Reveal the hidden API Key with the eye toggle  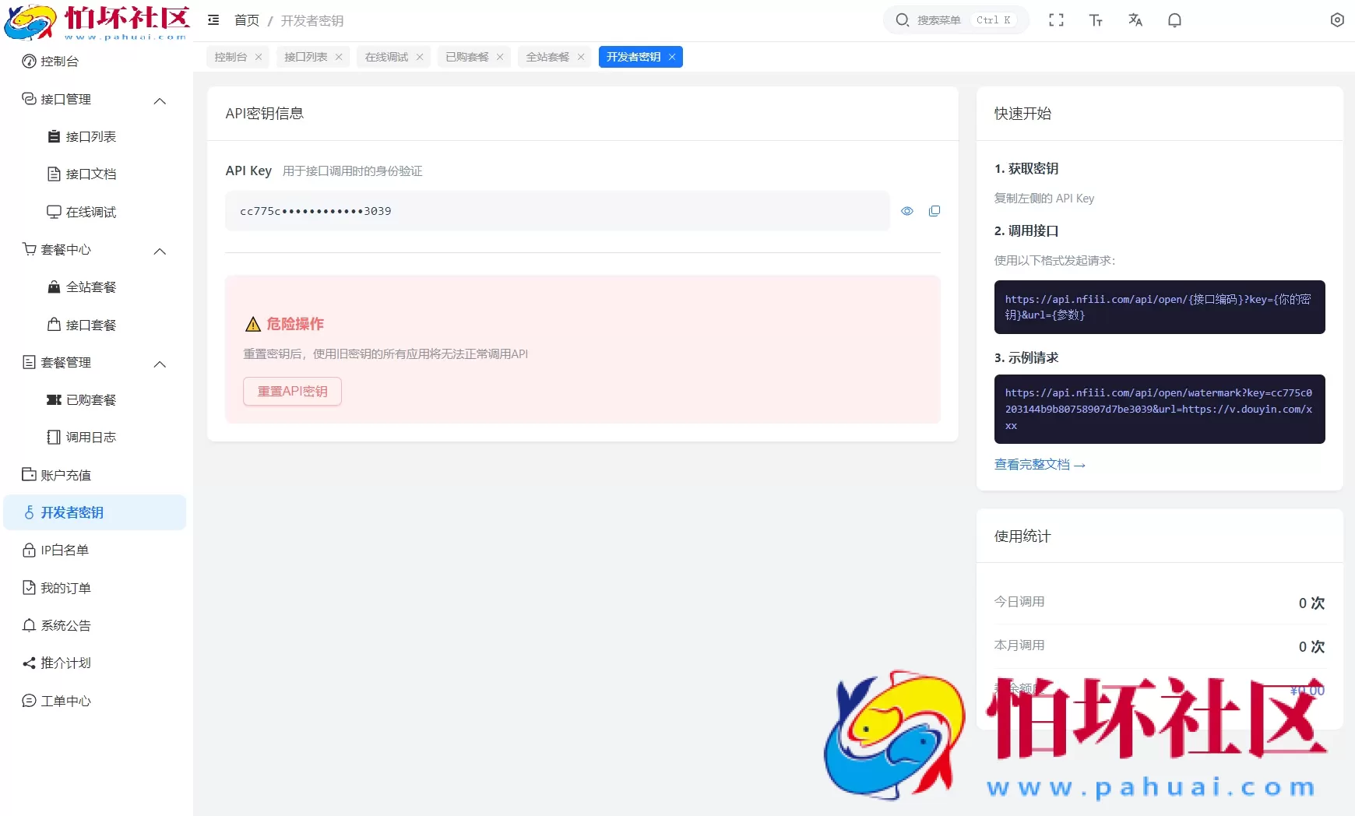[908, 211]
